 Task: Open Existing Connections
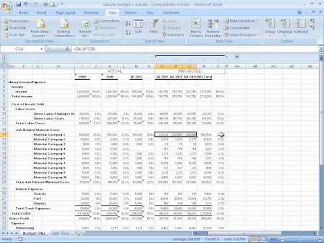(x=64, y=28)
